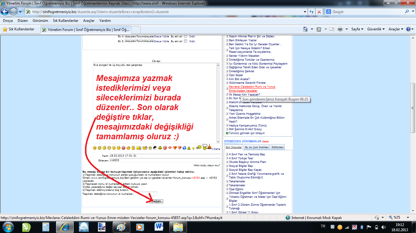Expand the Sayfa dropdown menu
The width and height of the screenshot is (416, 233).
[357, 29]
